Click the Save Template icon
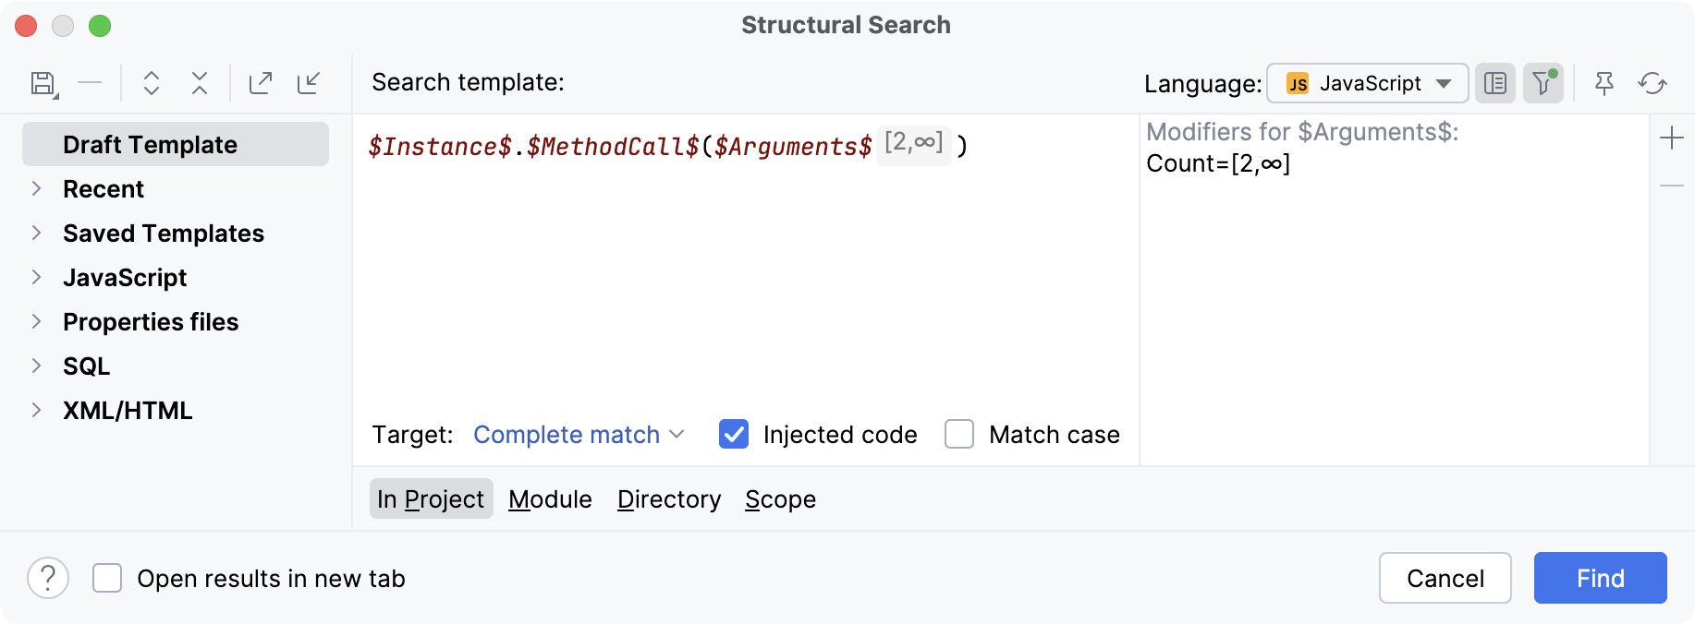This screenshot has width=1695, height=624. tap(43, 83)
